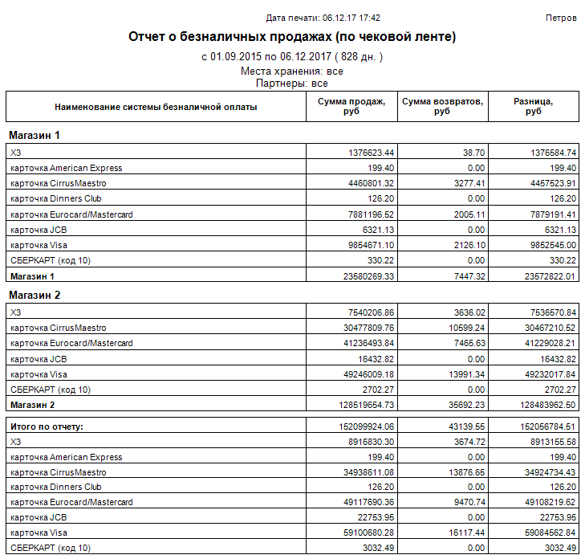Select the 'Сумма продаж, руб' column header
Viewport: 585px width, 559px height.
pos(351,107)
